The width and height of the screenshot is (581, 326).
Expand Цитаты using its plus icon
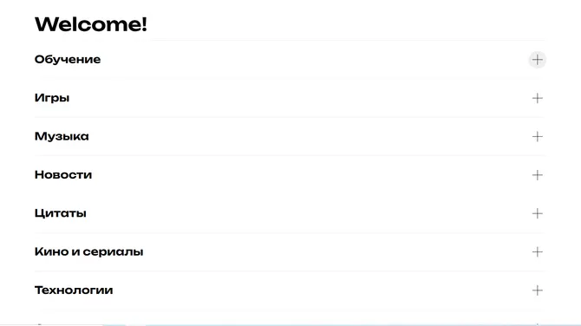click(x=538, y=214)
